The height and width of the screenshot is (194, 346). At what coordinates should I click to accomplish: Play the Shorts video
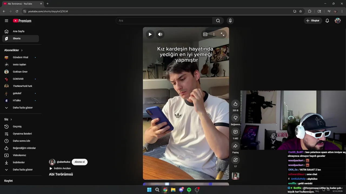[150, 34]
